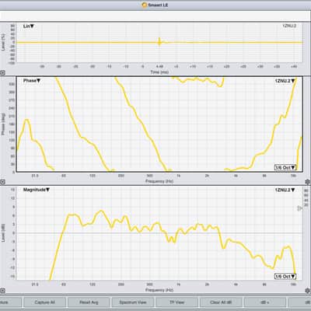Open the Phase plot type dropdown
The height and width of the screenshot is (311, 311).
(x=32, y=81)
